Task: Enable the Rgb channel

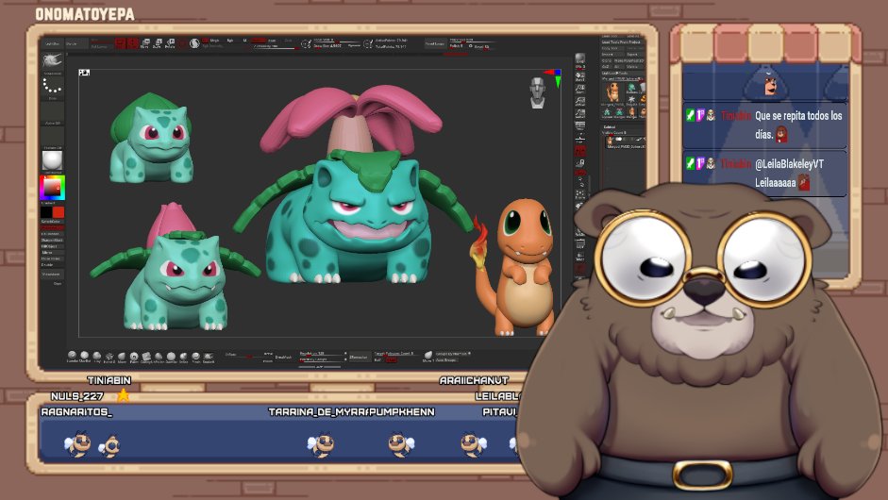Action: [x=230, y=41]
